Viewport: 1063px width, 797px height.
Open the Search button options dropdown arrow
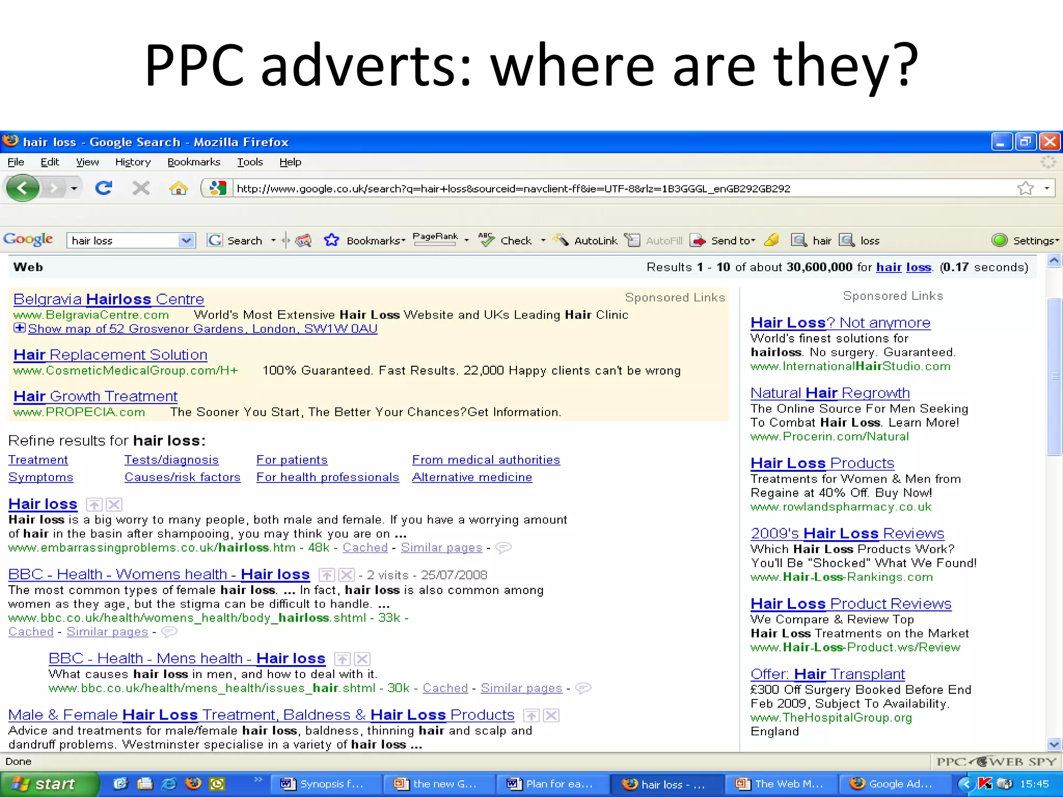pyautogui.click(x=274, y=240)
